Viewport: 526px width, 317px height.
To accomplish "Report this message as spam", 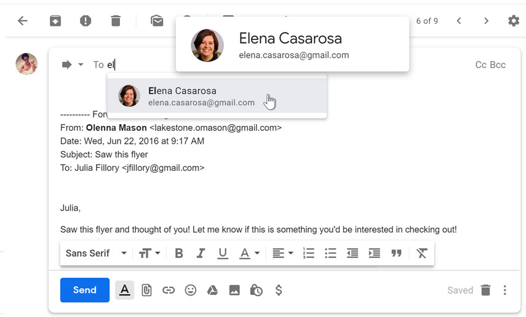I will [x=86, y=21].
